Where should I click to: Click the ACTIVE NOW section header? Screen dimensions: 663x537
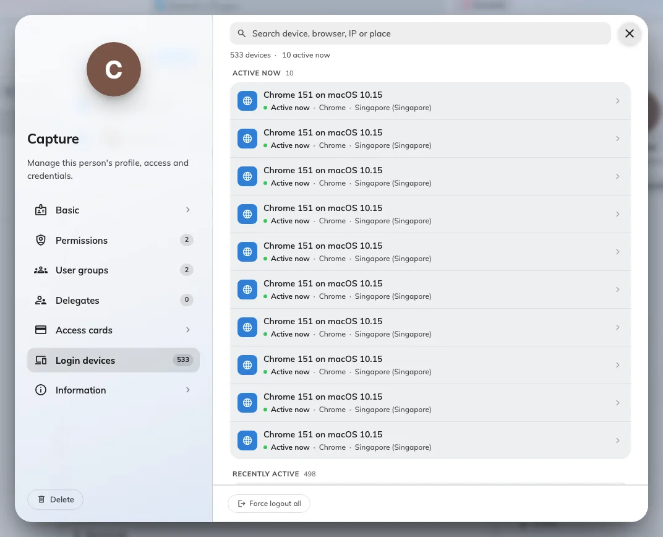coord(263,73)
